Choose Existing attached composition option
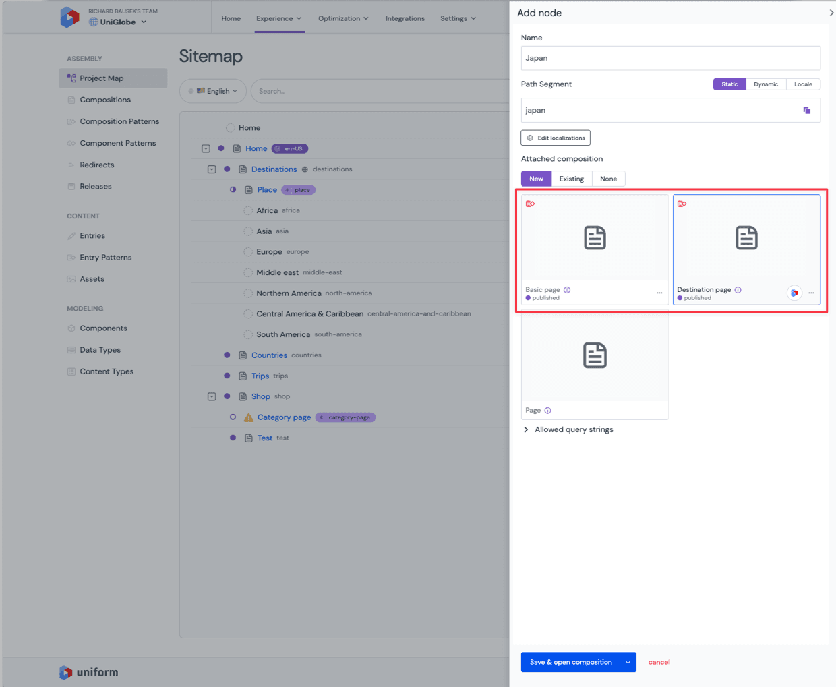The image size is (836, 687). point(572,179)
